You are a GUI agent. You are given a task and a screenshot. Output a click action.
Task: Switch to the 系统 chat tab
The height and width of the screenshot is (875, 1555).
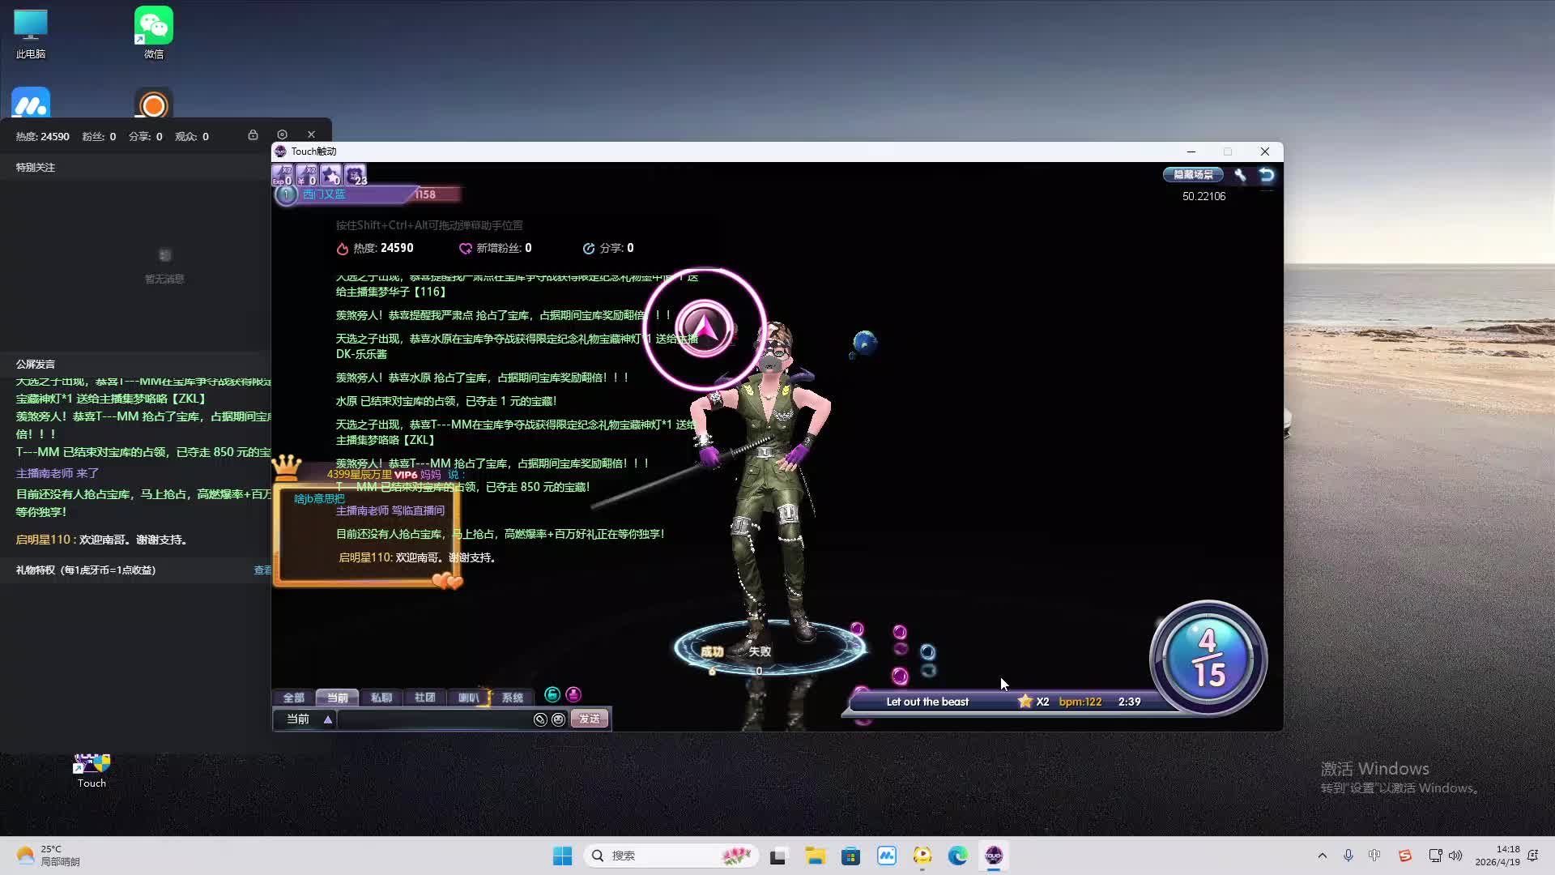[x=512, y=698]
